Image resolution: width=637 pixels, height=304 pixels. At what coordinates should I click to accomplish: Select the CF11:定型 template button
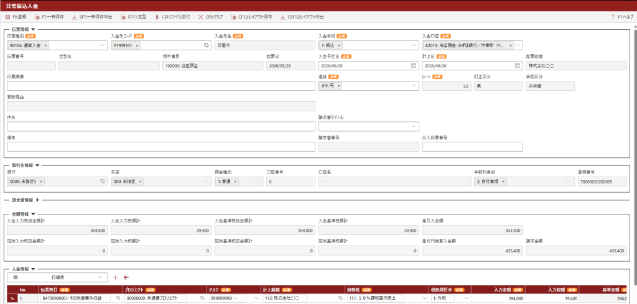click(x=134, y=17)
